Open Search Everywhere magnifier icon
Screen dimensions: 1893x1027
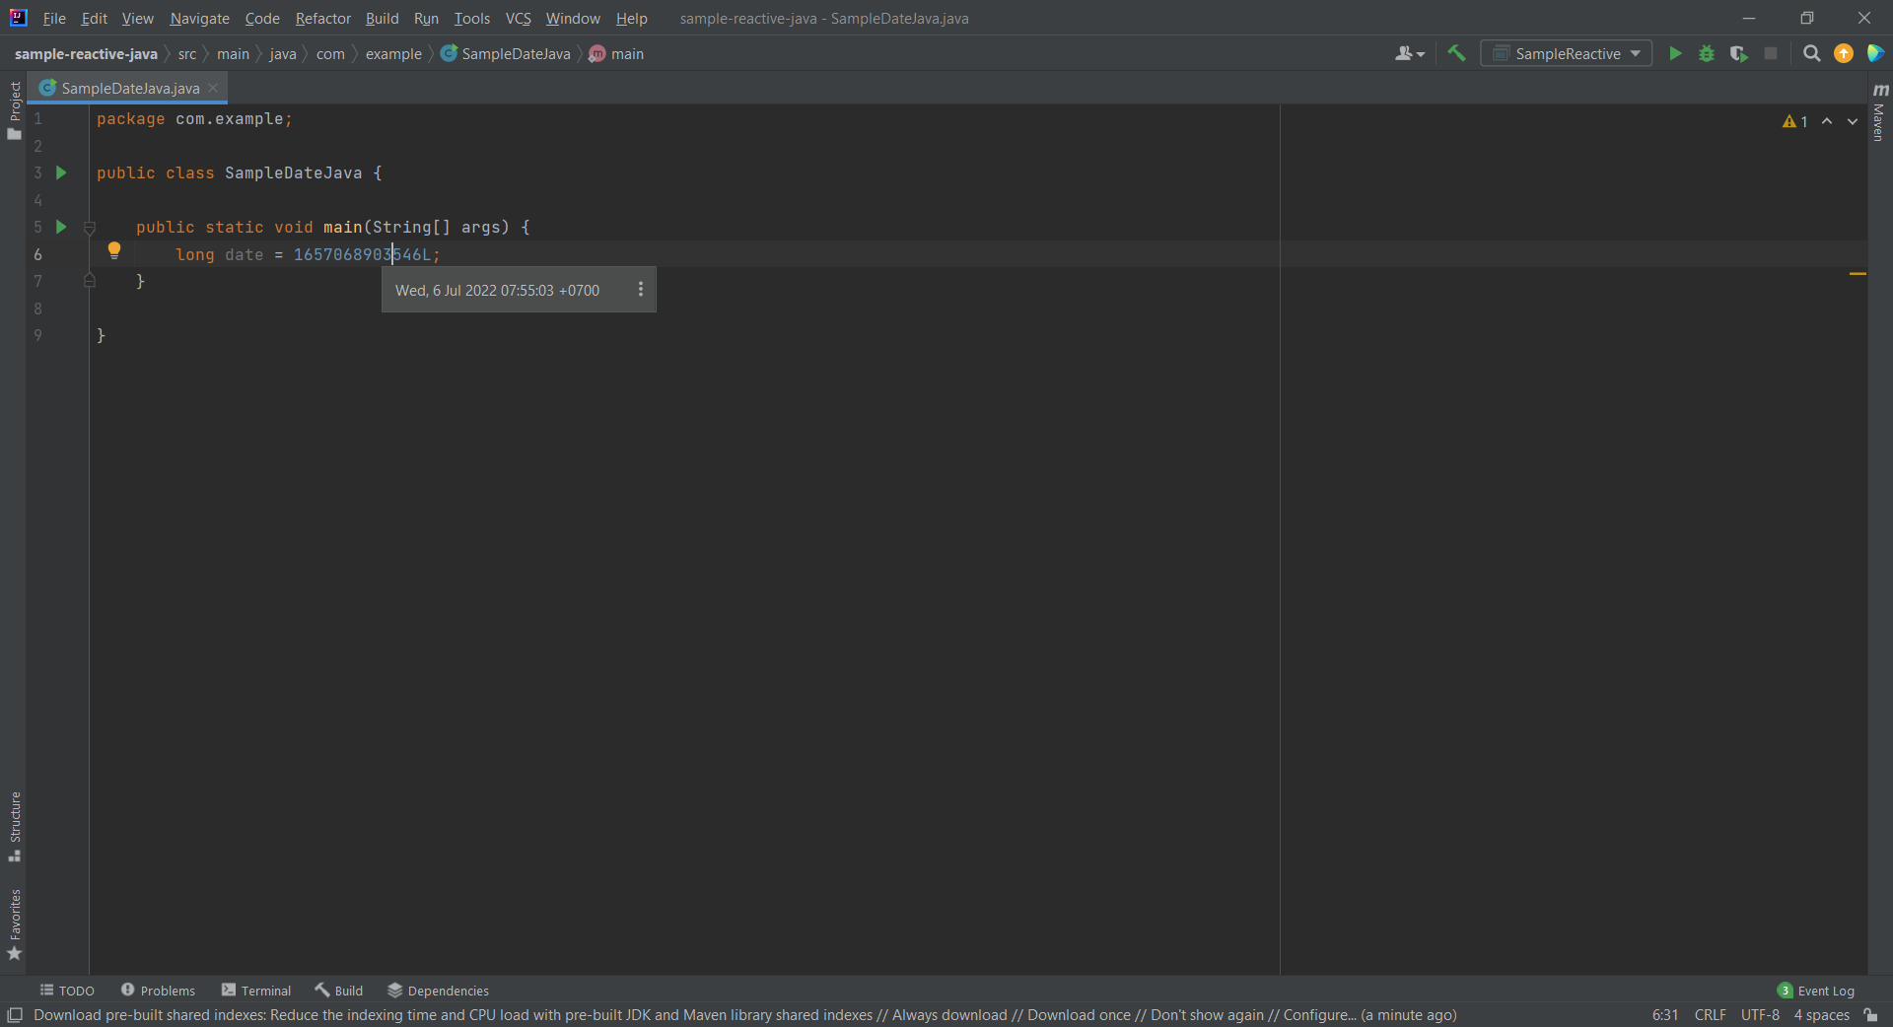(1811, 53)
